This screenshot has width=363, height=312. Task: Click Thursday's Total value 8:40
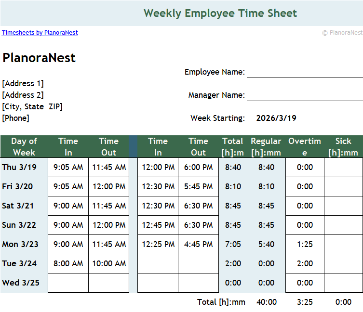(233, 167)
